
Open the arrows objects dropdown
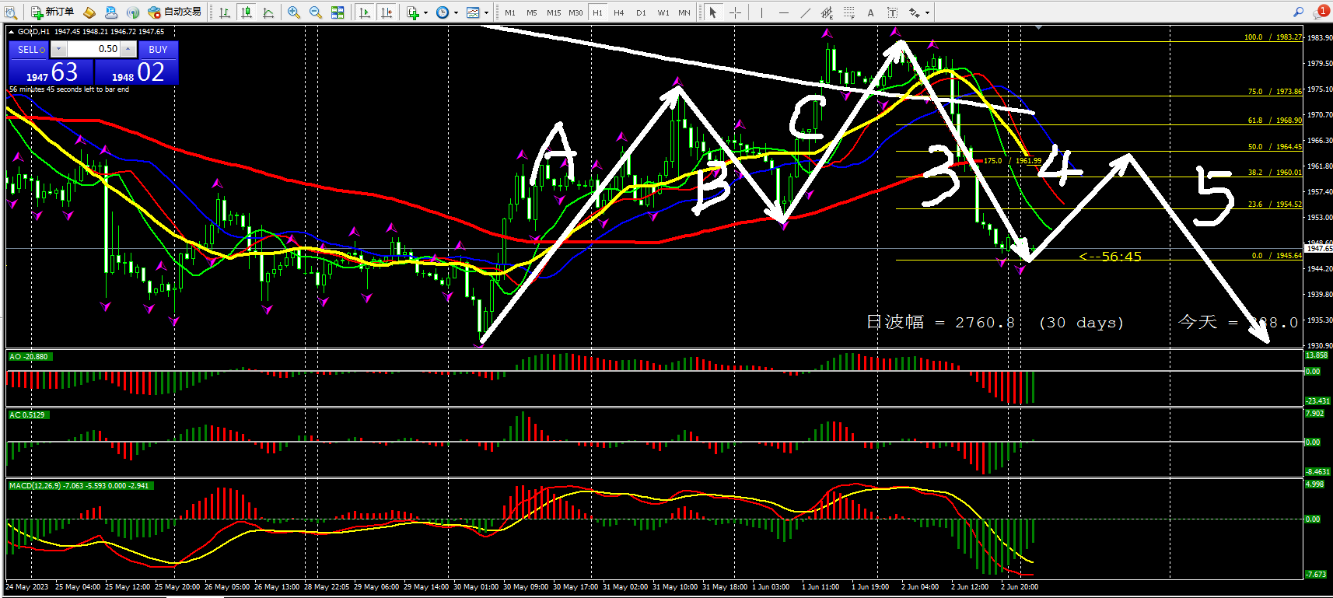click(x=927, y=13)
